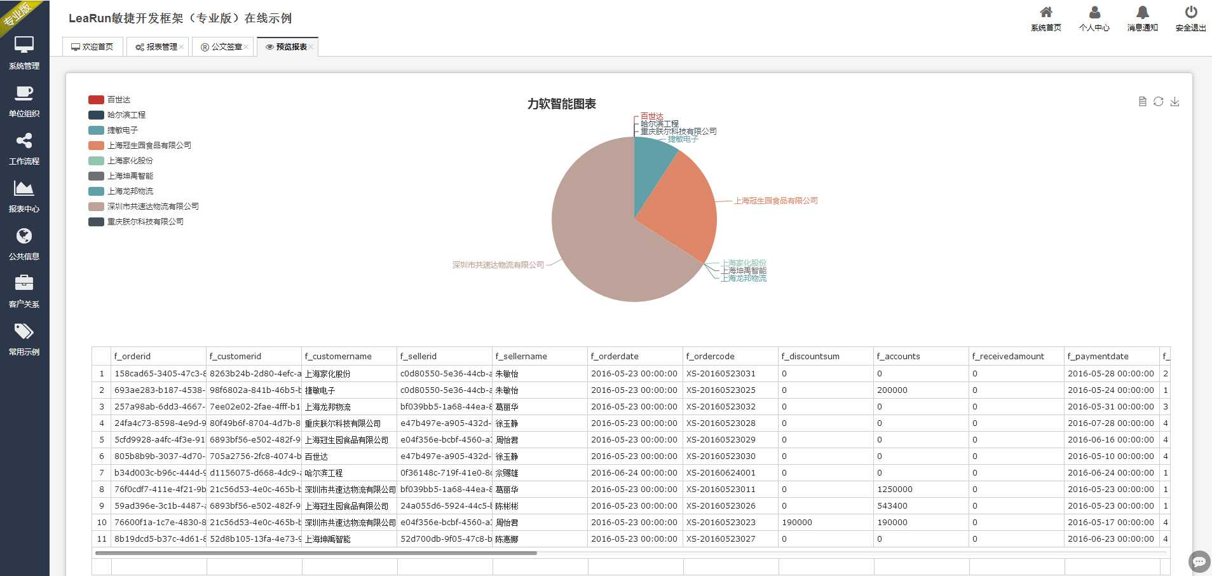The height and width of the screenshot is (576, 1212).
Task: Toggle 上海龙邦物流 legend entry
Action: tap(121, 191)
